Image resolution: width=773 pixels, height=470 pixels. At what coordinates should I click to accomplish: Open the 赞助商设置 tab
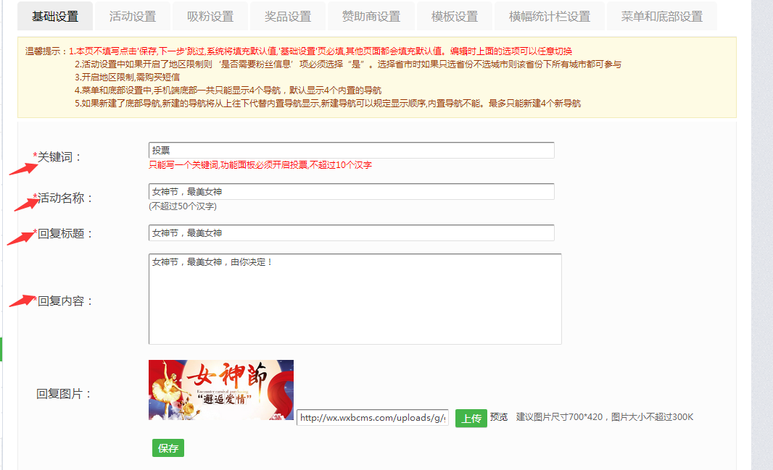click(370, 15)
